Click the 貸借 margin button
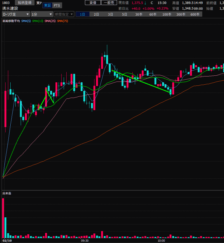Screen dimensions: 224x243 pos(93,3)
